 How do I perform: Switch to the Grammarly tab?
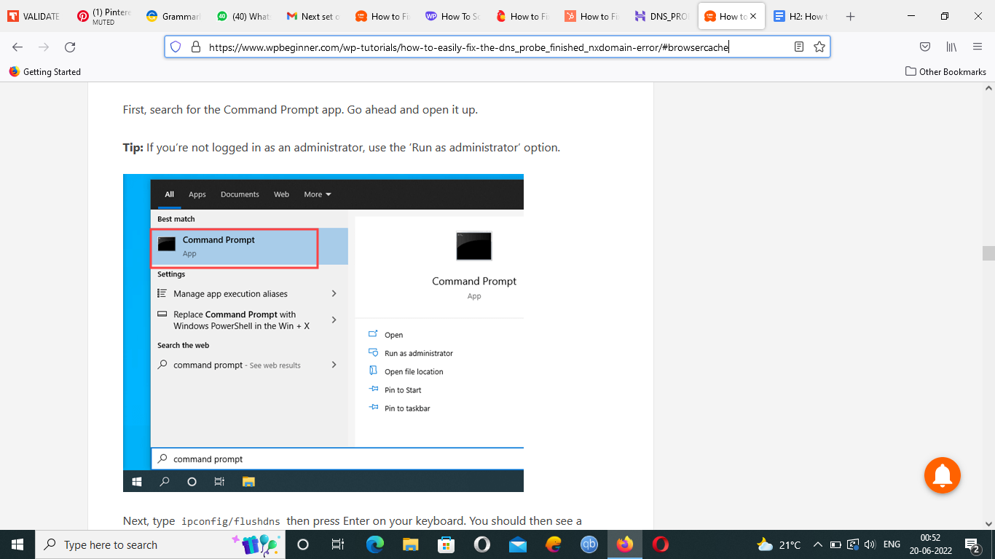(173, 16)
